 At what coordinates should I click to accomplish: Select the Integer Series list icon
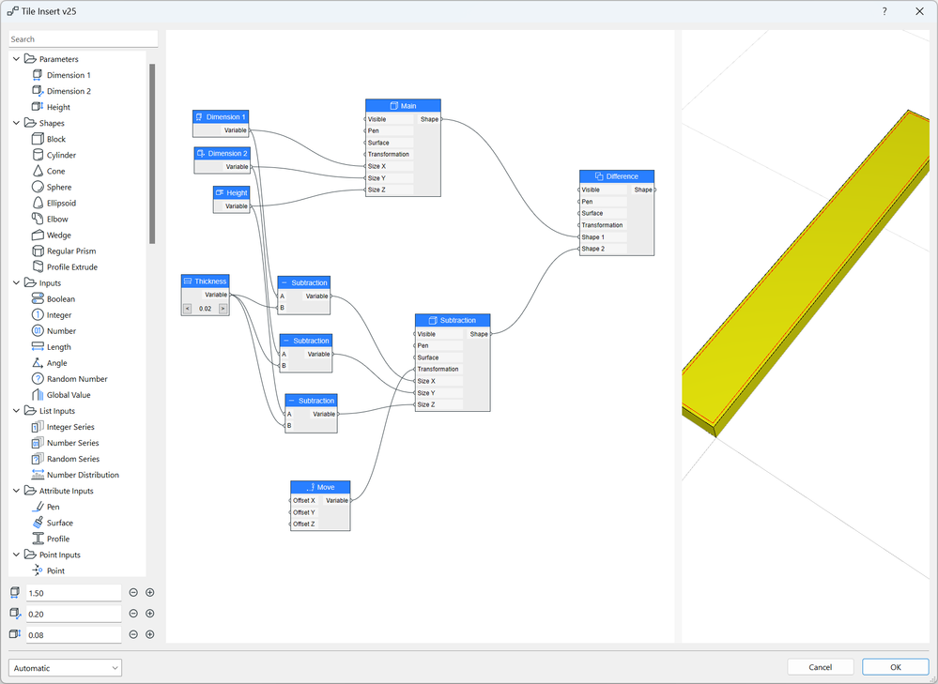point(38,427)
